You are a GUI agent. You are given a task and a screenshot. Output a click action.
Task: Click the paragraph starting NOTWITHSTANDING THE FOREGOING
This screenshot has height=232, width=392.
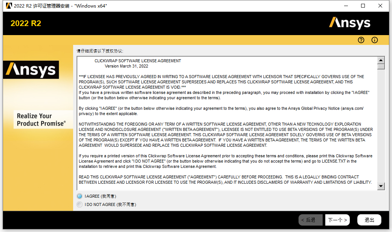pyautogui.click(x=226, y=135)
